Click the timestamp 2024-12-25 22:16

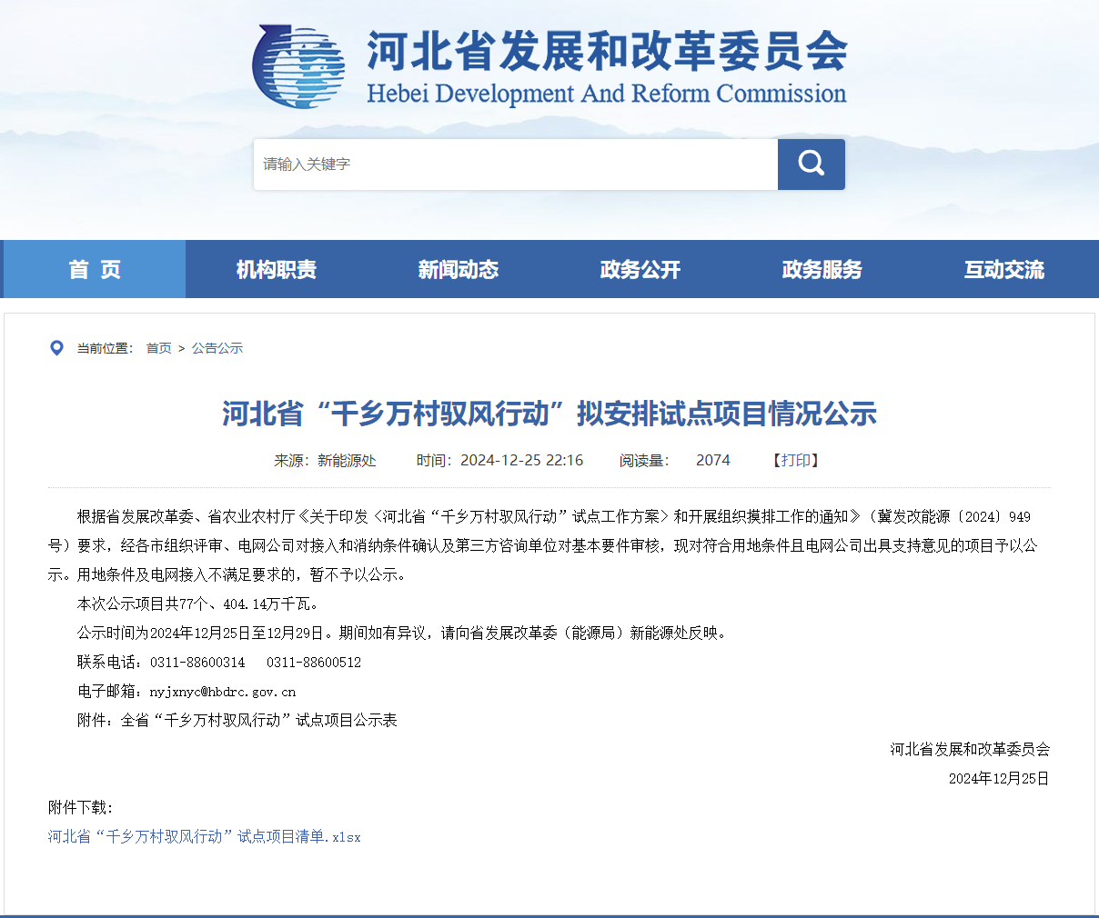point(521,461)
